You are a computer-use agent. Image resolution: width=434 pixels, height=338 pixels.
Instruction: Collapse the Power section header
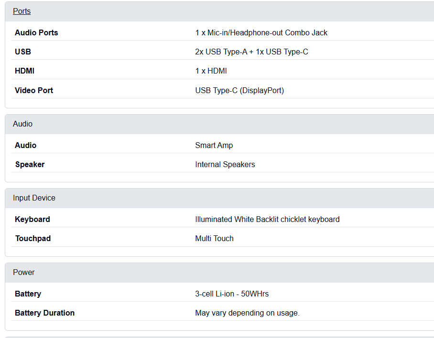pos(23,272)
